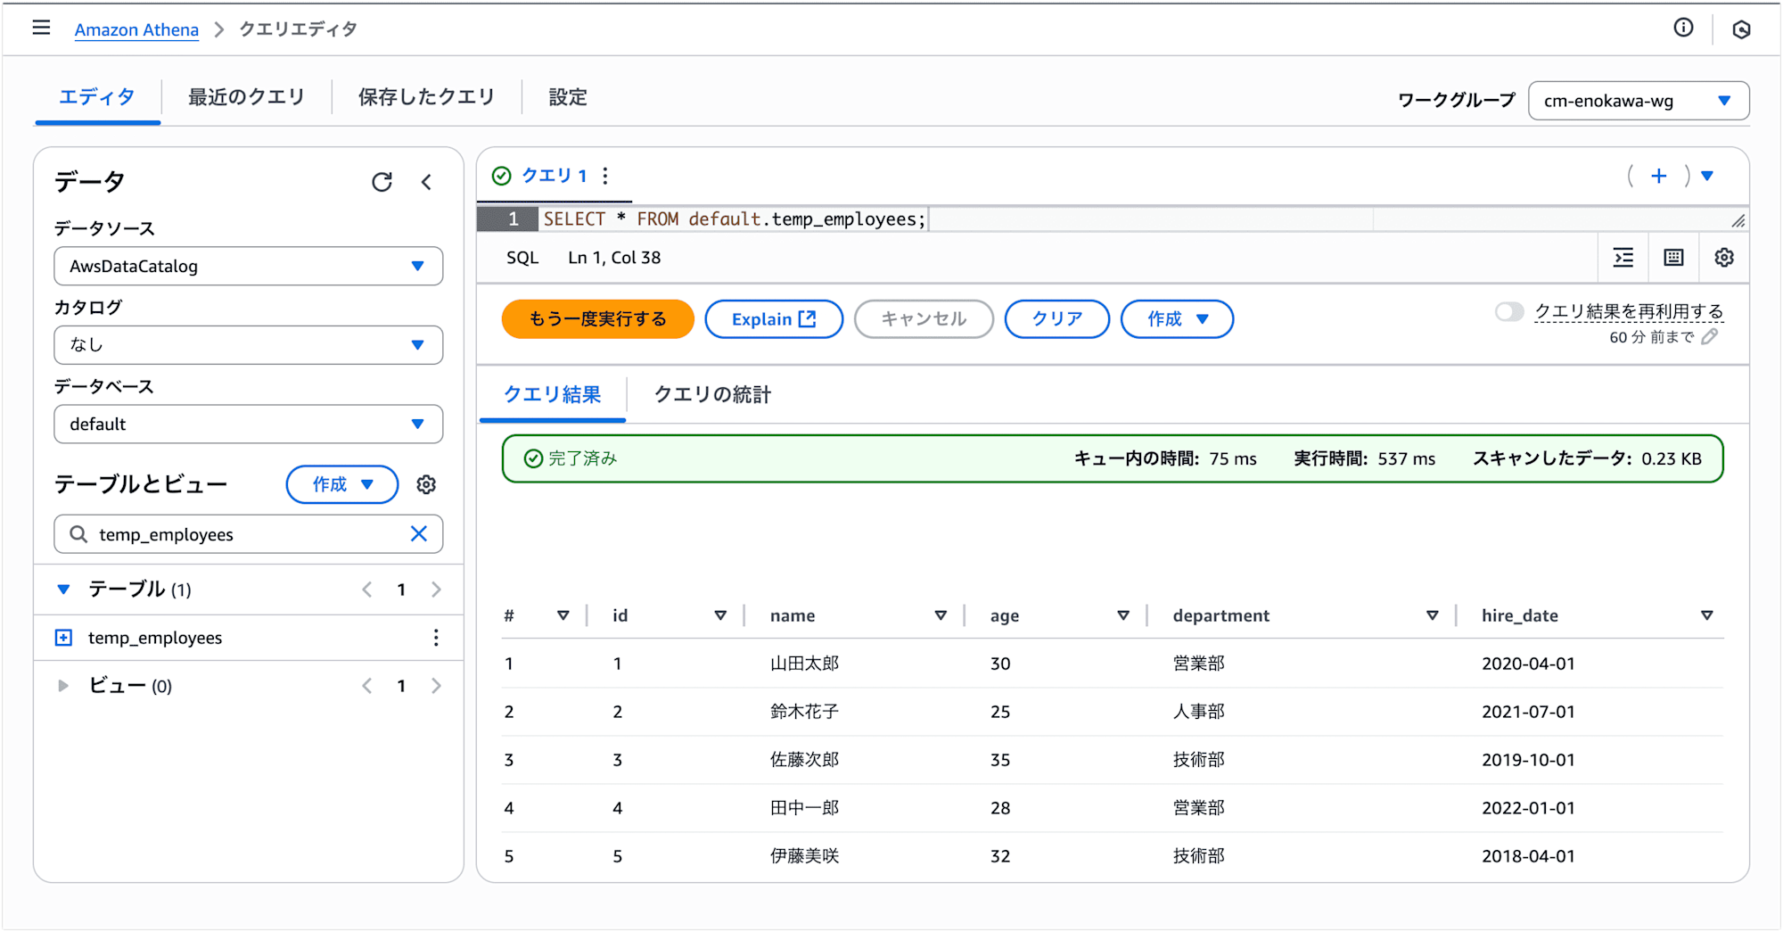Switch to the 最近のクエリ tab

(246, 97)
